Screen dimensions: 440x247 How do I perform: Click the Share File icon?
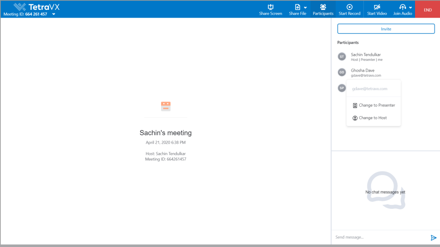tap(297, 7)
